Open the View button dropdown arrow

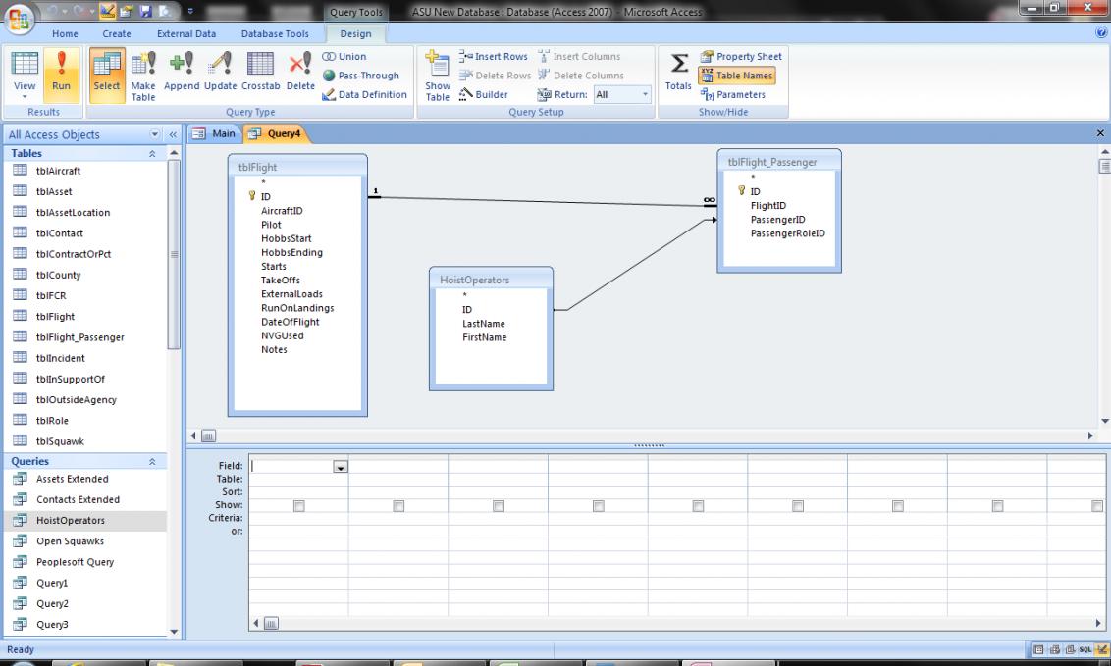coord(25,96)
